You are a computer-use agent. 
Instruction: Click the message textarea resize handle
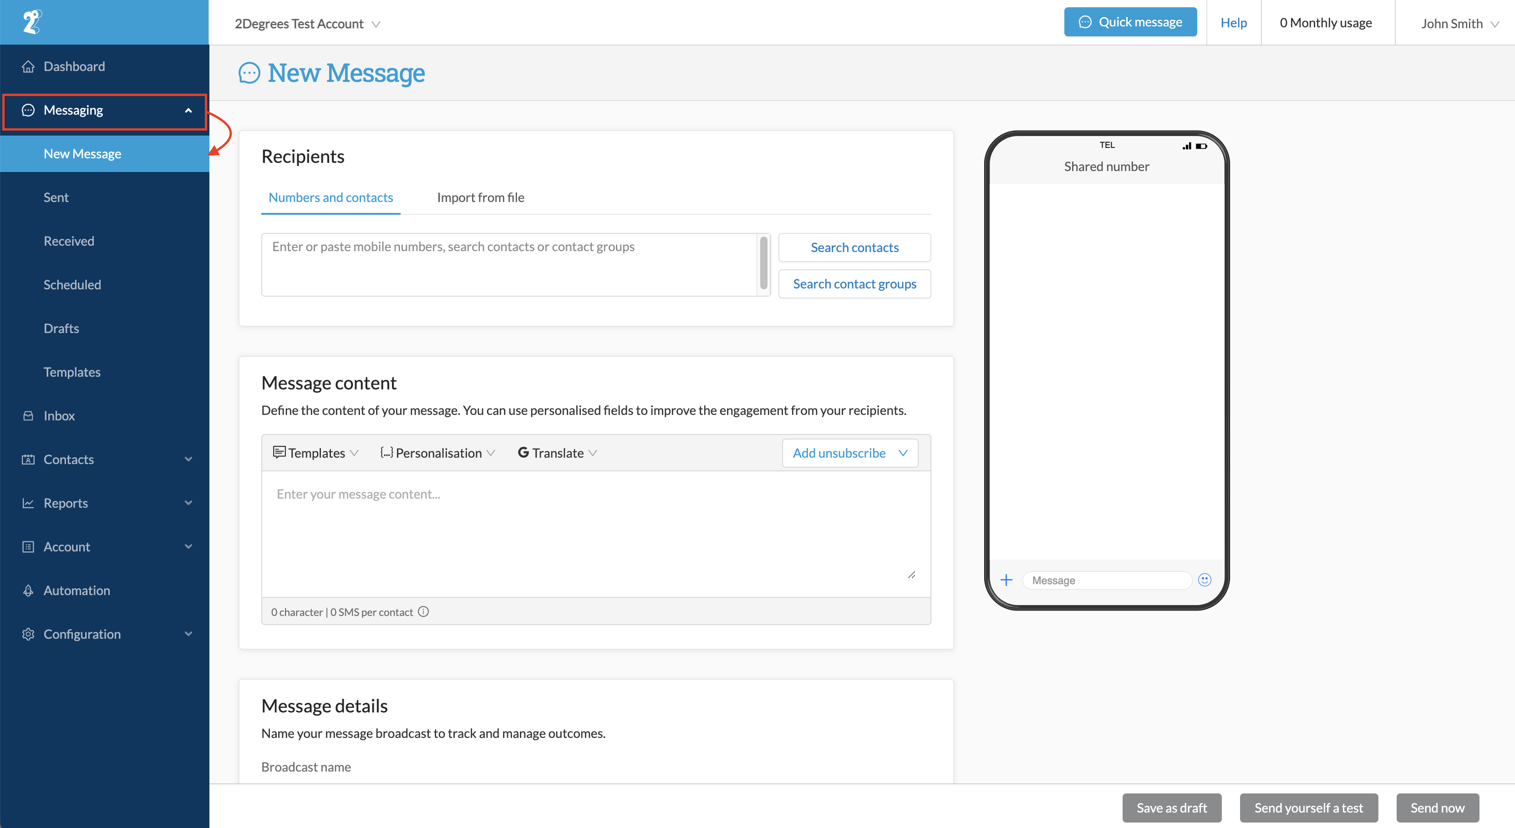pyautogui.click(x=911, y=574)
